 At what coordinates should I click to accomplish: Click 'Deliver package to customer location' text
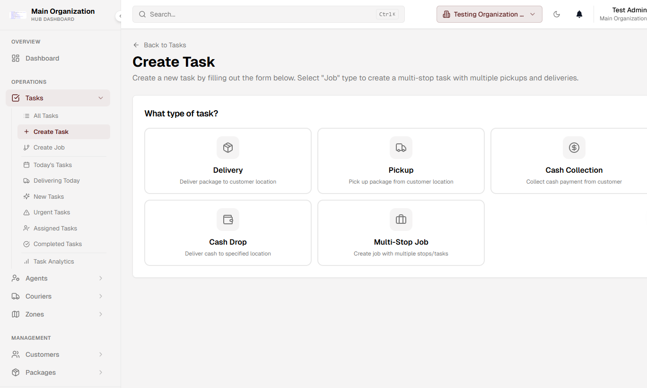tap(228, 182)
